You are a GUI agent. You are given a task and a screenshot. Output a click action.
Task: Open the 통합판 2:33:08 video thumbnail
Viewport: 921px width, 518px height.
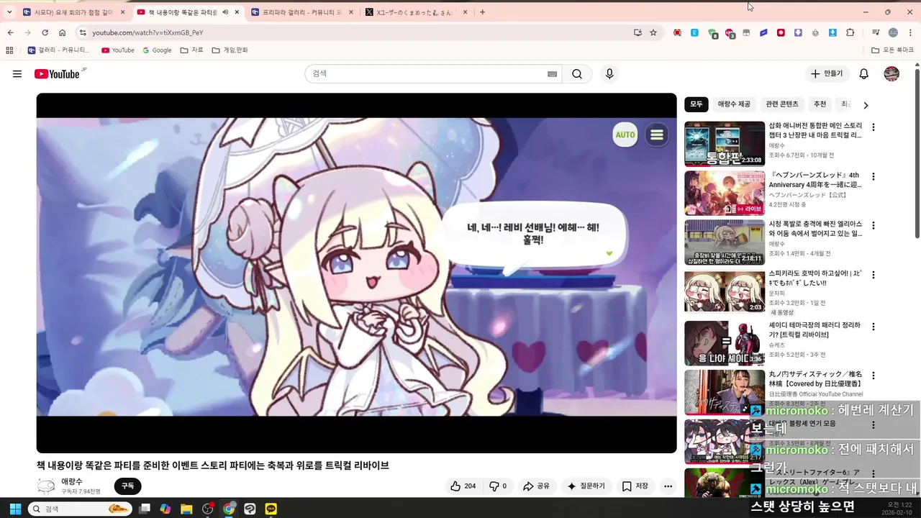coord(725,144)
